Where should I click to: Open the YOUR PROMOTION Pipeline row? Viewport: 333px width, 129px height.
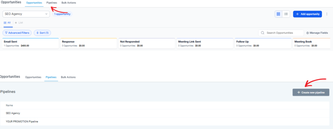[165, 122]
